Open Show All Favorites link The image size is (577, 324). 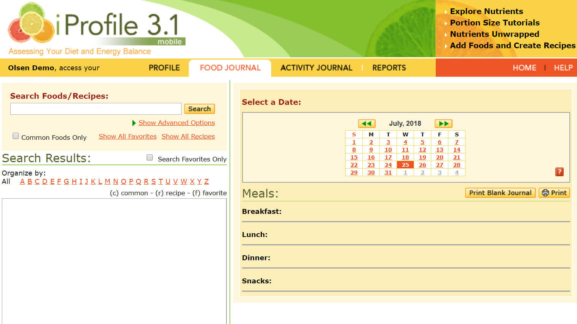coord(128,136)
